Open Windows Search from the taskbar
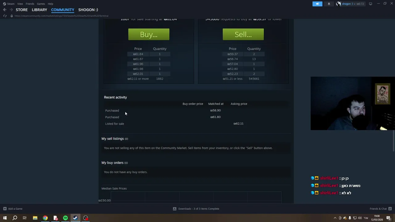 pos(15,218)
